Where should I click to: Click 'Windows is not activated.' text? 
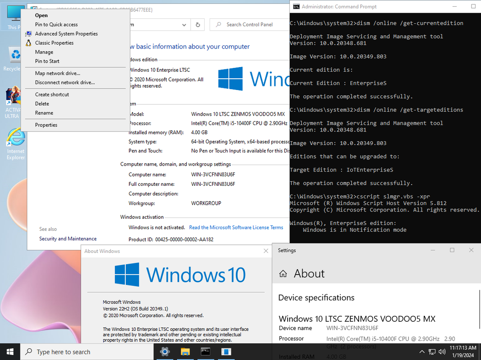tap(157, 227)
